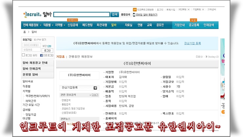Open the 공고등록 menu
243x137 pixels.
194,25
